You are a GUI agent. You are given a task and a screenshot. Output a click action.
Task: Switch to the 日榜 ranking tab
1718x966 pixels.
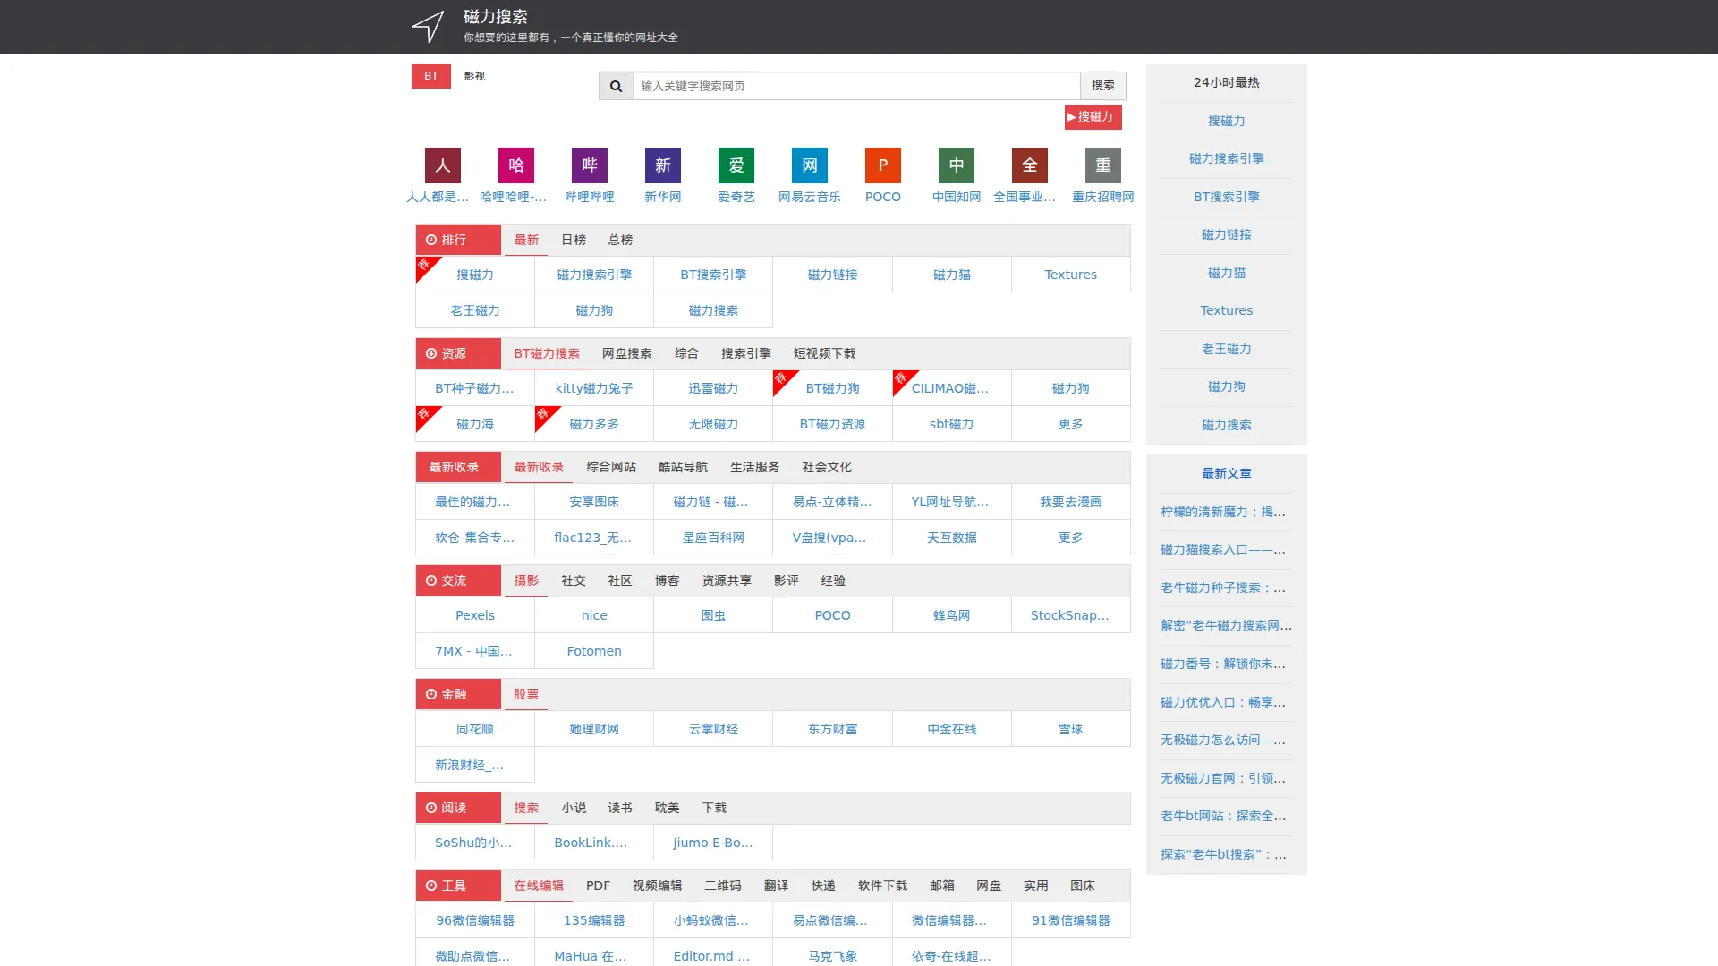(x=573, y=240)
